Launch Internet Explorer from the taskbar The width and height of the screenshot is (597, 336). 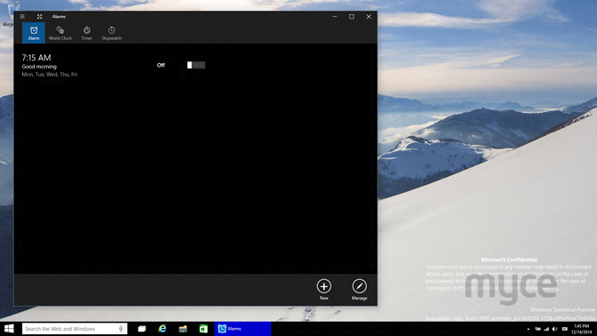163,329
